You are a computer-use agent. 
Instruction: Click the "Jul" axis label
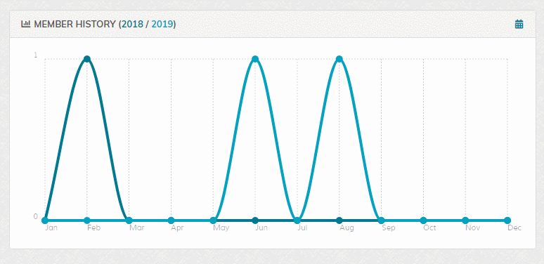click(x=302, y=228)
